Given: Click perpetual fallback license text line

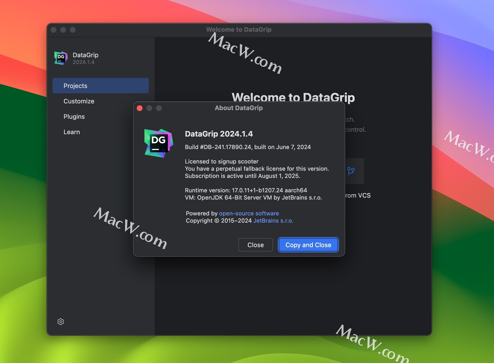Looking at the screenshot, I should tap(257, 169).
